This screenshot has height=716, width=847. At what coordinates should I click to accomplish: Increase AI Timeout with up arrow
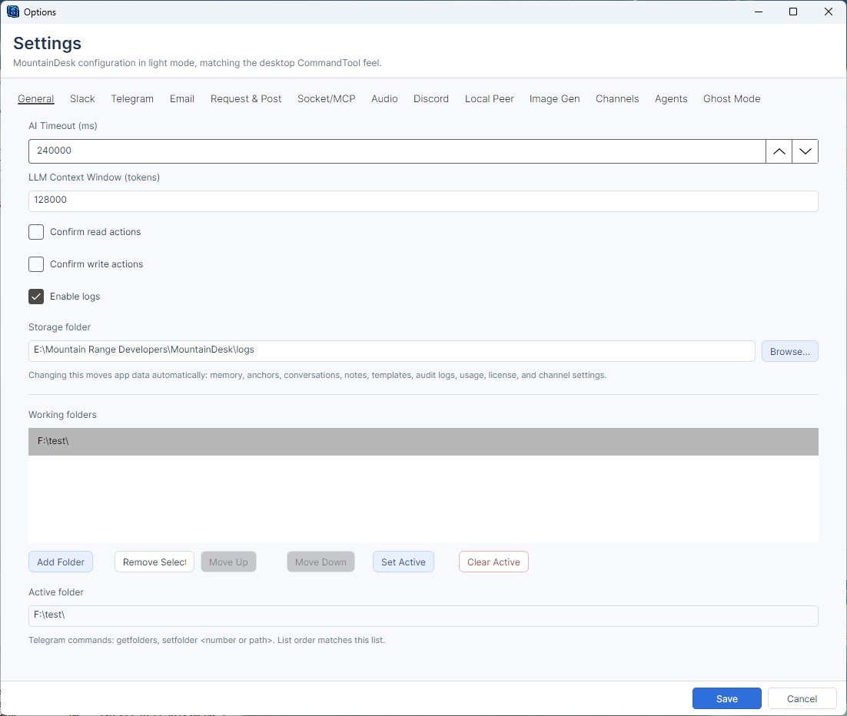779,151
